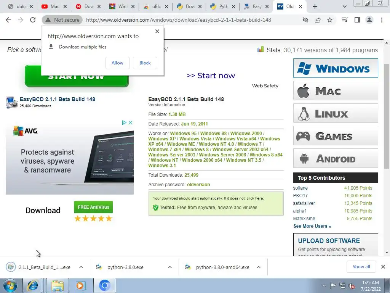Click the AdChoices triangle icon

click(x=124, y=122)
